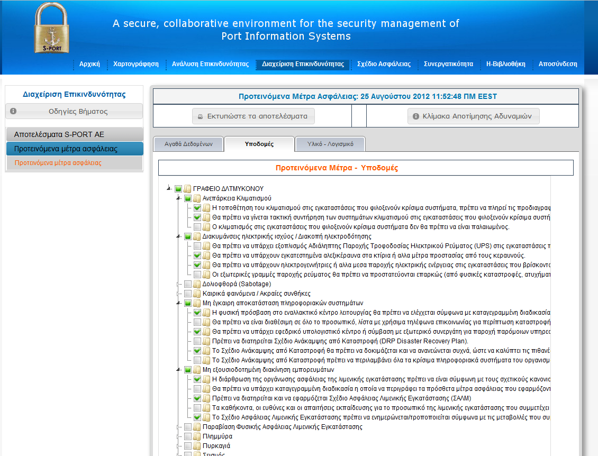Toggle checkbox for ΓΡΑΦΕΙΟ ΔΛΤΜΥΚΟΝΟΥ
This screenshot has height=456, width=598.
coord(178,189)
